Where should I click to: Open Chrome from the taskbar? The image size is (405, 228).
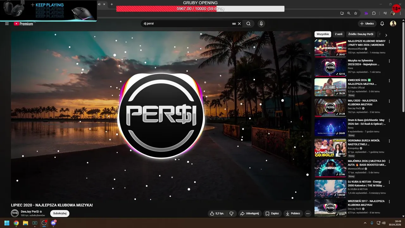click(16, 223)
